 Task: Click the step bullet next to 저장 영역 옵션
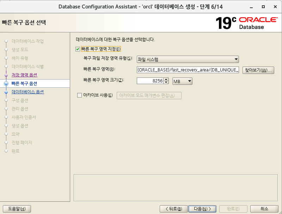[x=6, y=75]
